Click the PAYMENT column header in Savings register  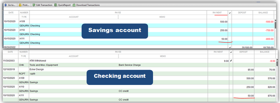click(217, 13)
